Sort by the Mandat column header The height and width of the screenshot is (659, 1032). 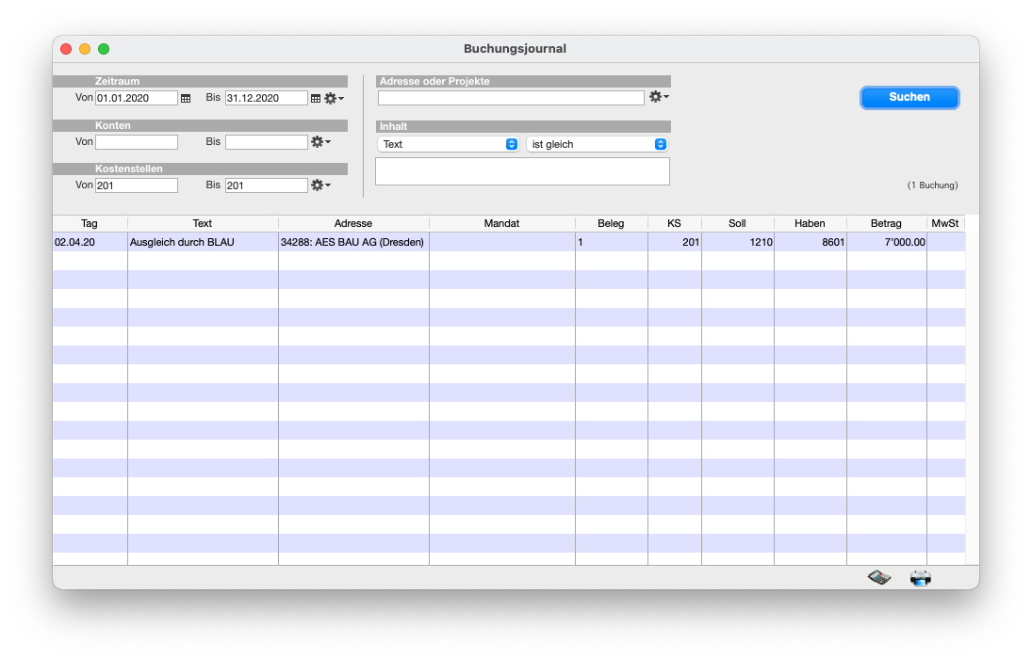[502, 224]
